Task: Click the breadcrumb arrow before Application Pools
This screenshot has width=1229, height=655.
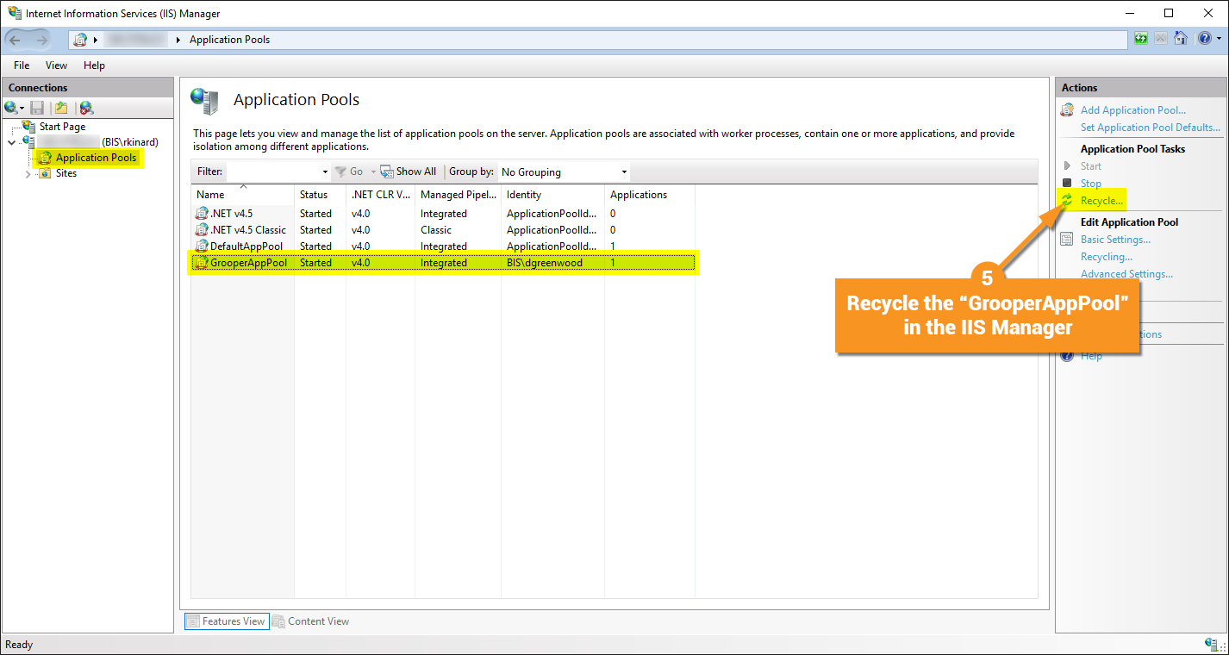Action: click(178, 40)
